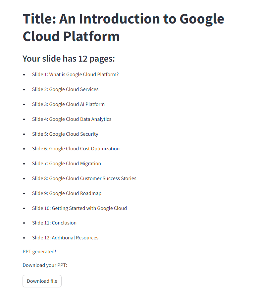Click 'Your slide has 12 pages:' heading
This screenshot has height=297, width=258.
[69, 59]
